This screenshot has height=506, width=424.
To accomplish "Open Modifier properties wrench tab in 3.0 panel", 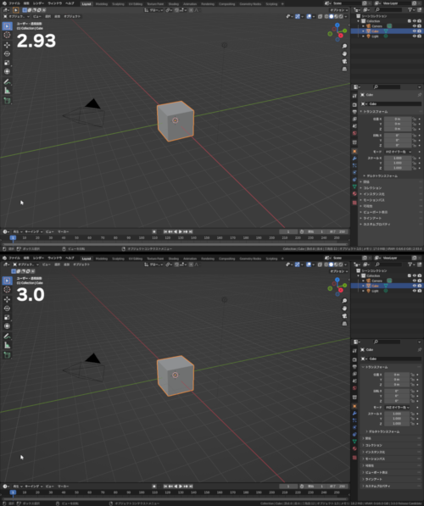I will pyautogui.click(x=354, y=413).
